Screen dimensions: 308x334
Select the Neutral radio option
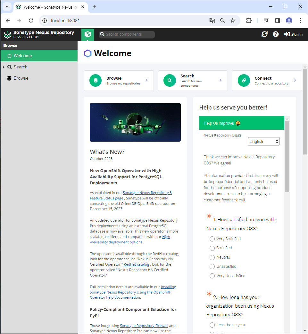pos(212,258)
